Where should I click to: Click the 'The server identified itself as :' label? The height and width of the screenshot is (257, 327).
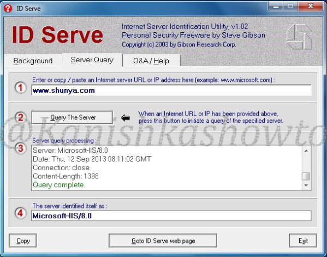(70, 206)
